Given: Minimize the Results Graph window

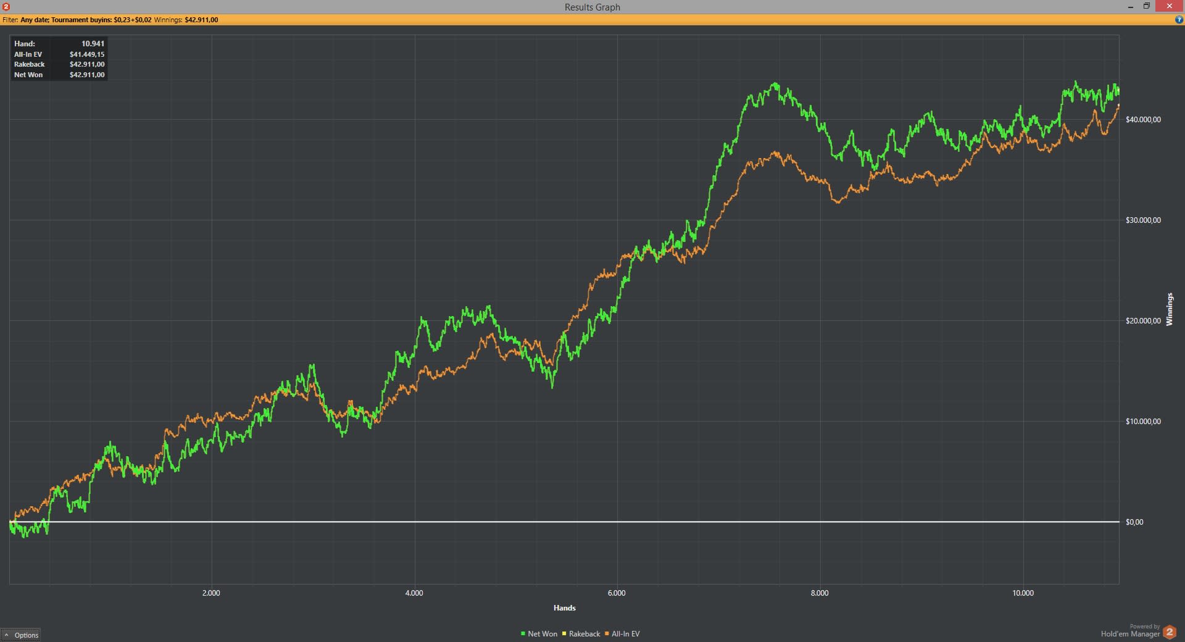Looking at the screenshot, I should (1131, 7).
